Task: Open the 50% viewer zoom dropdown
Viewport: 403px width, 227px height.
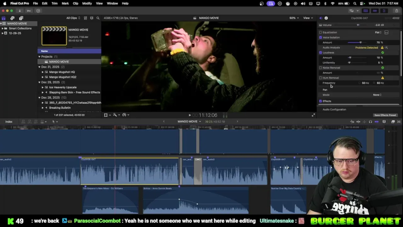Action: 294,18
